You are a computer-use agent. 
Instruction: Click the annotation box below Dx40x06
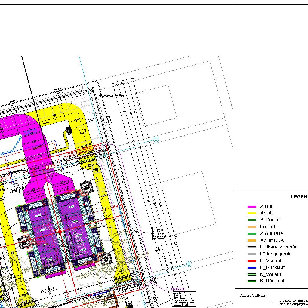pos(184,299)
